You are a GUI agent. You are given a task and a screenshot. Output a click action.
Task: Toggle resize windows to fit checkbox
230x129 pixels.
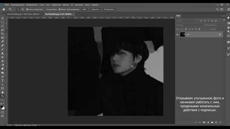pyautogui.click(x=27, y=9)
